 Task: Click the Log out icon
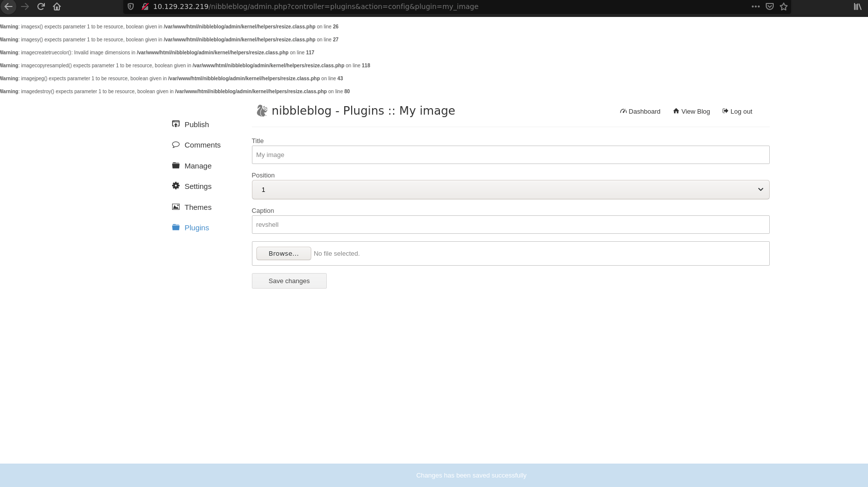pyautogui.click(x=725, y=111)
